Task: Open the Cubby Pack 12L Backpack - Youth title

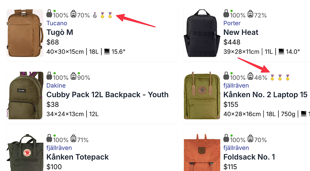Action: point(107,95)
